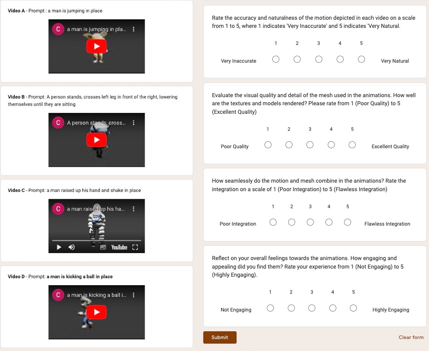
Task: Choose rating 3 for motion and mesh integration
Action: point(310,223)
